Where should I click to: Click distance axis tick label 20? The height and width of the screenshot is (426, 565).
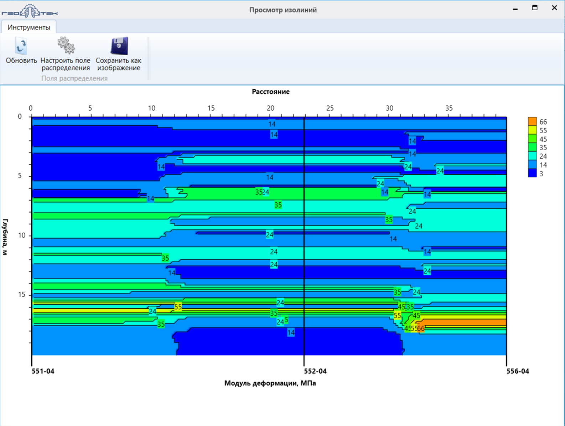(270, 108)
